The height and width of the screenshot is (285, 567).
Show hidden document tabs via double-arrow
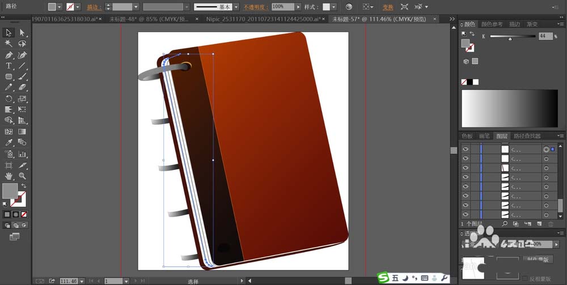452,19
